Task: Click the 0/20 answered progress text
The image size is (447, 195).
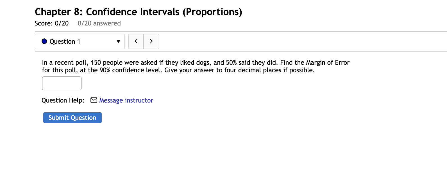Action: tap(99, 23)
